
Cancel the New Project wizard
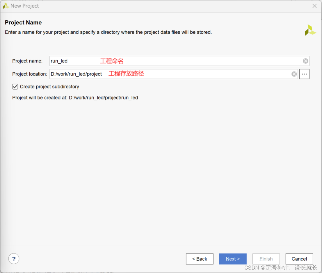299,259
